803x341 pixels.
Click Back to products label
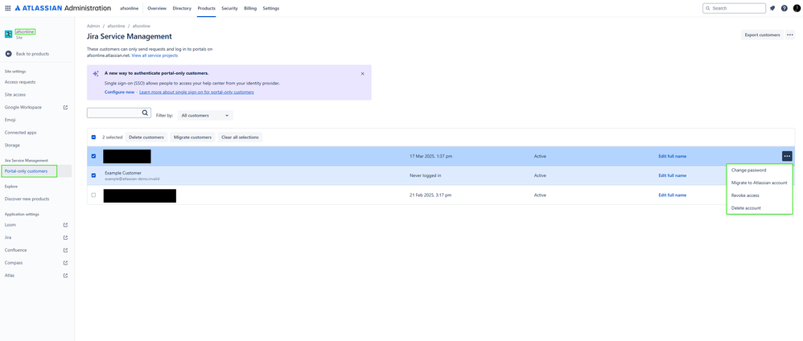click(33, 54)
